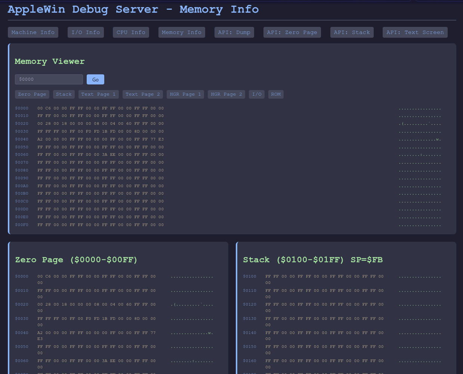Open the API: Text Screen link

[x=415, y=33]
